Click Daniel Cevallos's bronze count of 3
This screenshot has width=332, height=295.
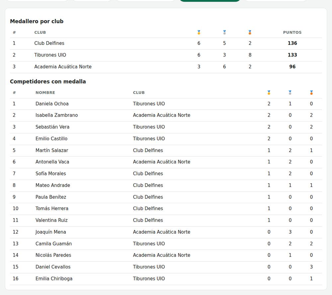coord(311,267)
